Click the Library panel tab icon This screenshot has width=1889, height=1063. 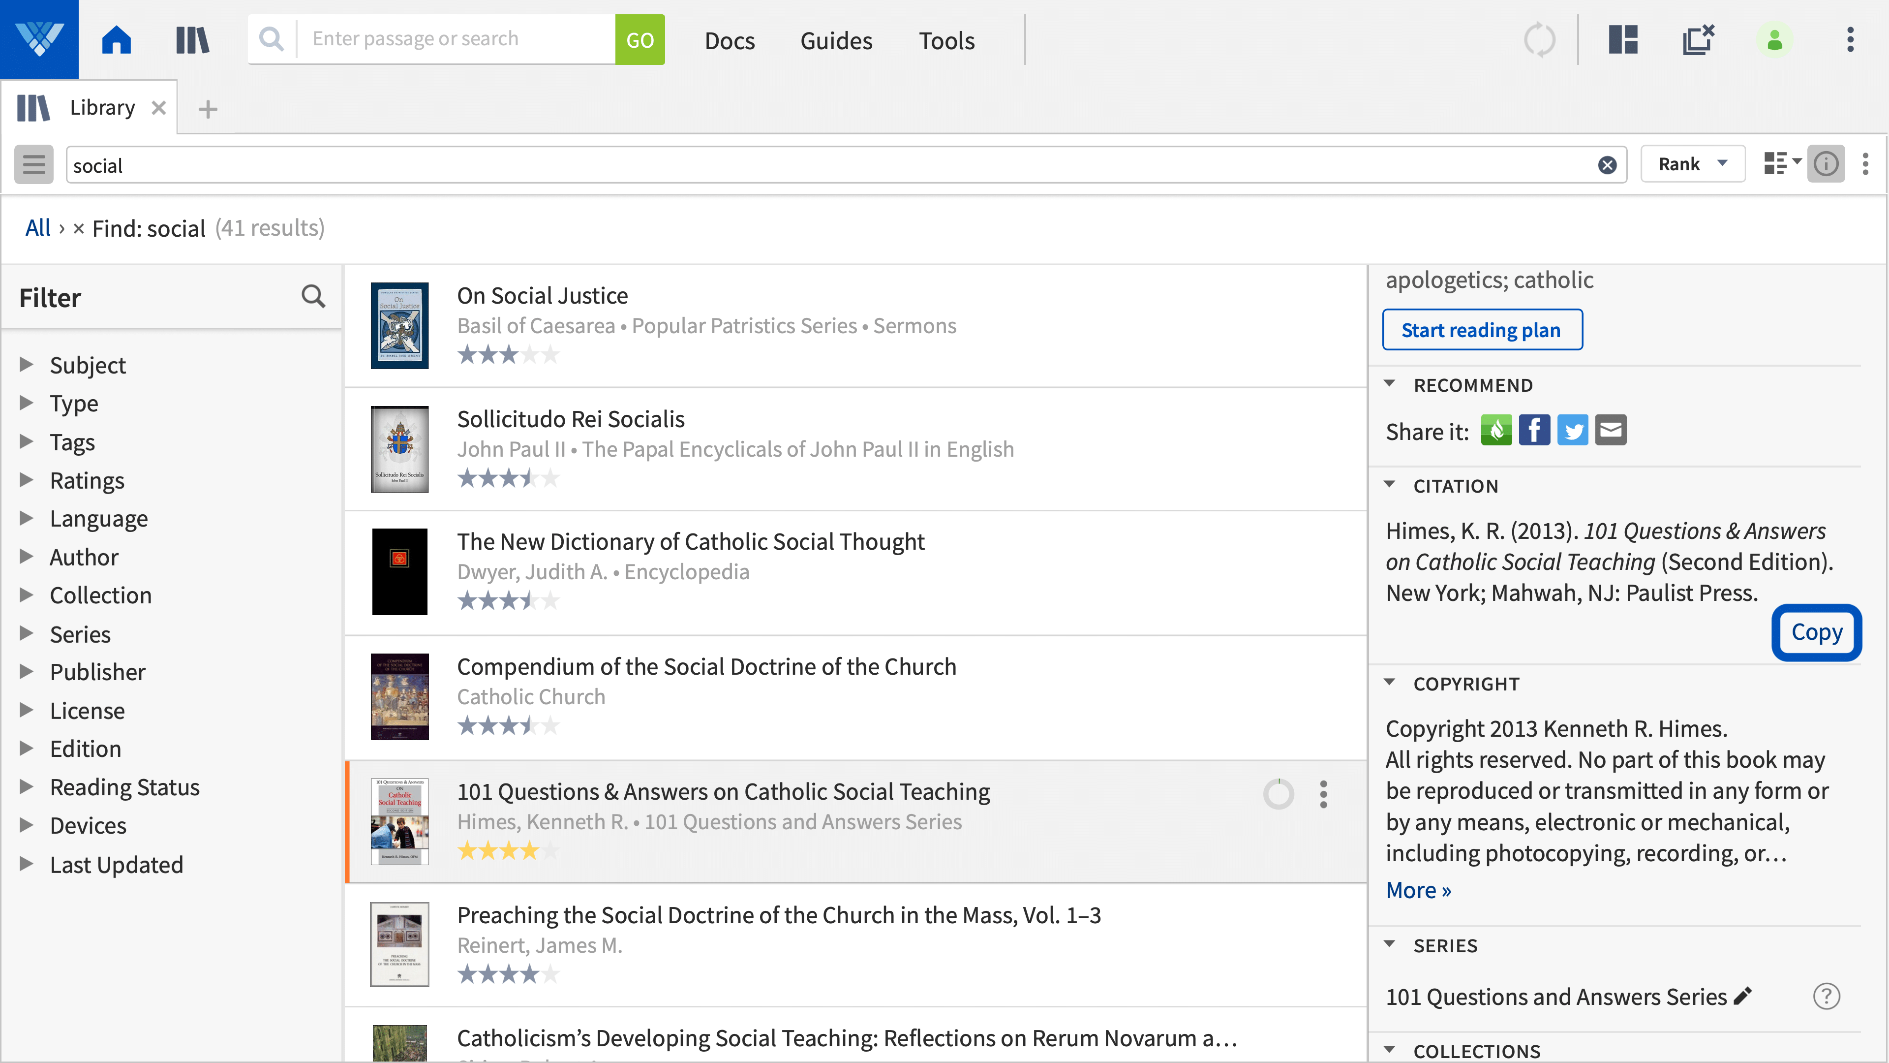point(33,108)
